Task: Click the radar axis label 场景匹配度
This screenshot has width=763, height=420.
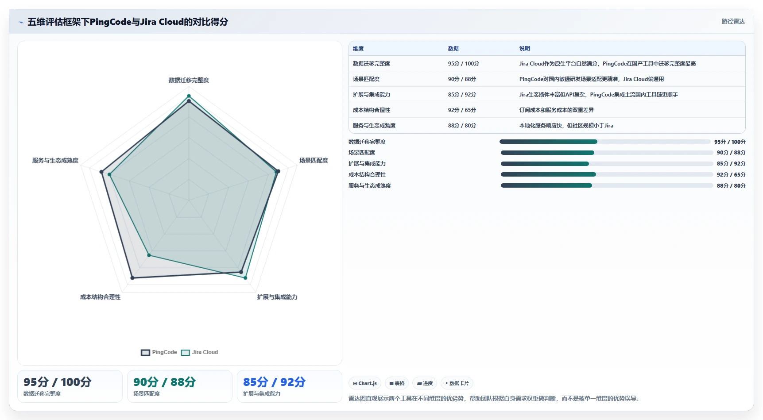Action: (x=314, y=161)
